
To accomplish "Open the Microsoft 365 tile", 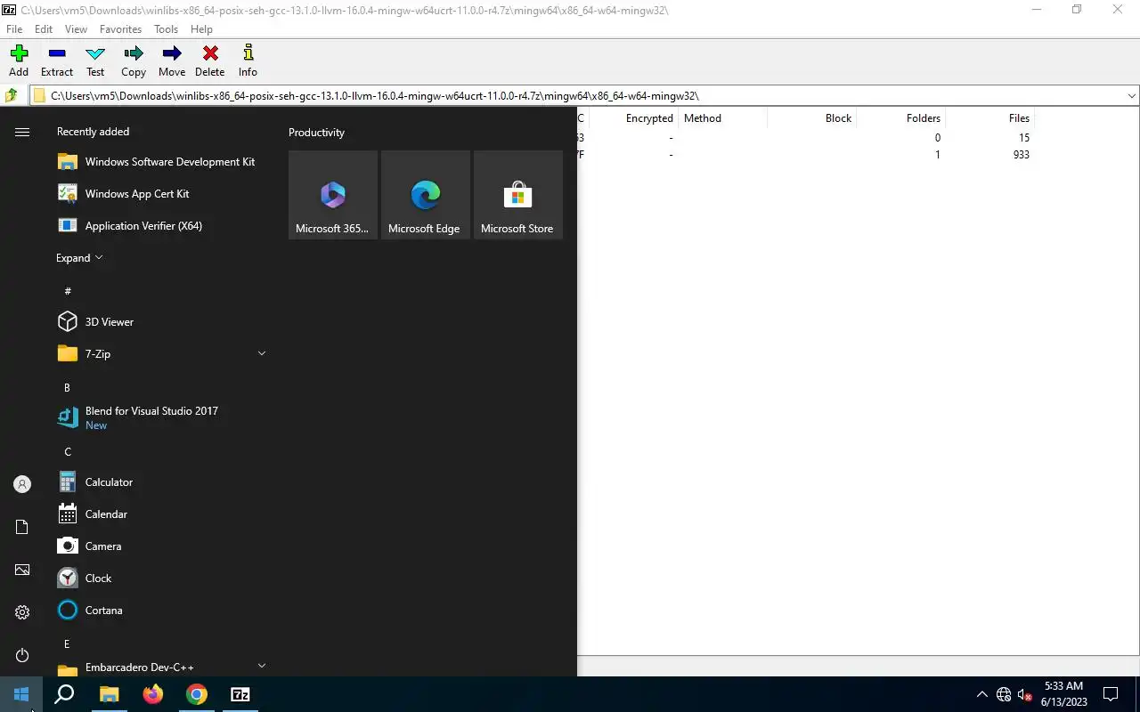I will [x=332, y=194].
